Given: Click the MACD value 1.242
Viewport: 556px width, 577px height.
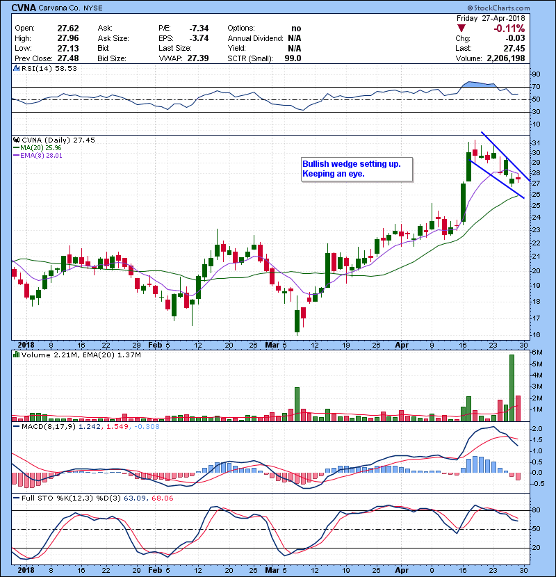Looking at the screenshot, I should pos(90,427).
